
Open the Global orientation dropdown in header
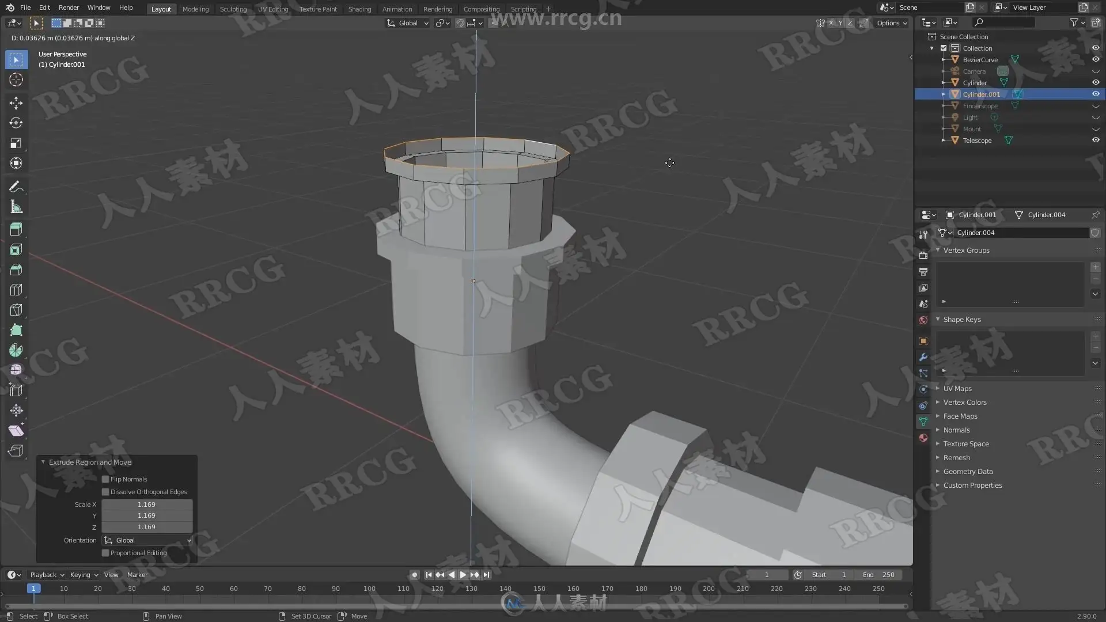tap(408, 23)
